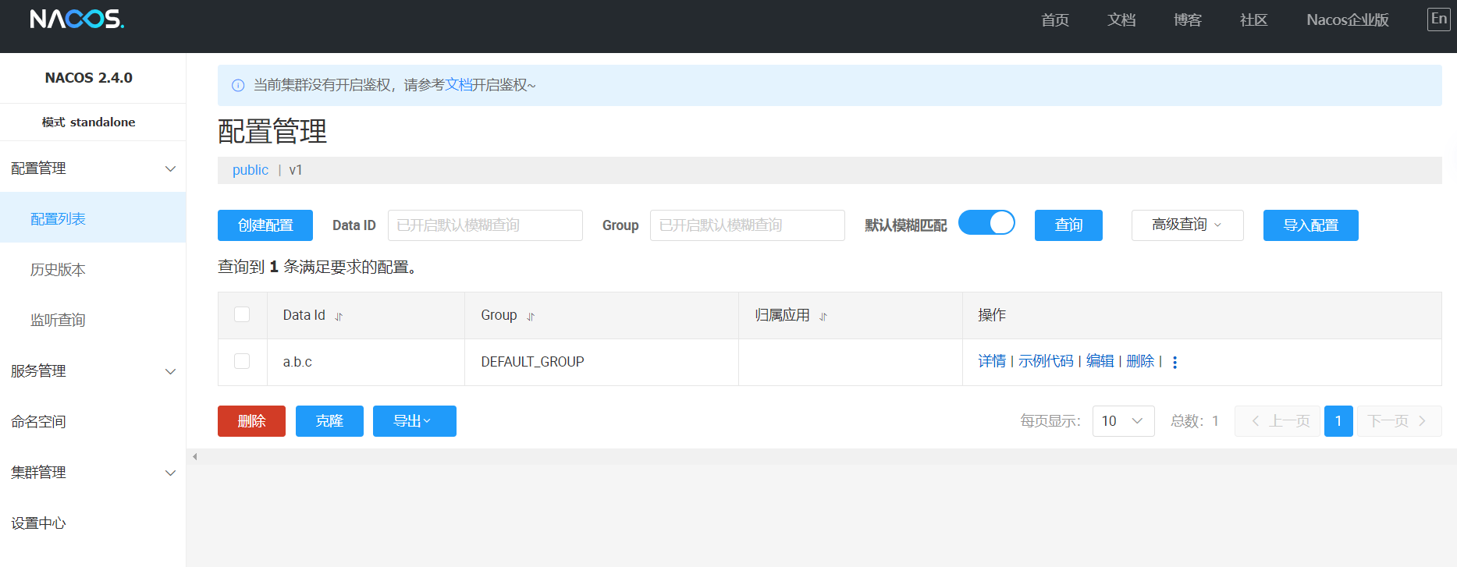Image resolution: width=1457 pixels, height=567 pixels.
Task: Click 下一页 pagination button
Action: [1399, 421]
